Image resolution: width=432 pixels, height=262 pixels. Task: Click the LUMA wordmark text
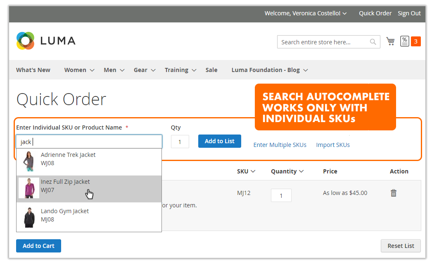click(58, 41)
